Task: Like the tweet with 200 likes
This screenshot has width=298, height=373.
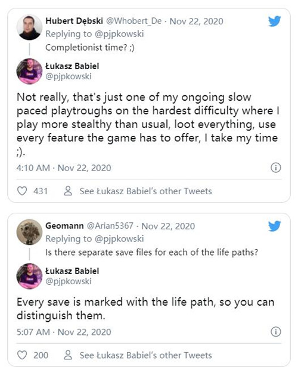Action: pyautogui.click(x=22, y=355)
